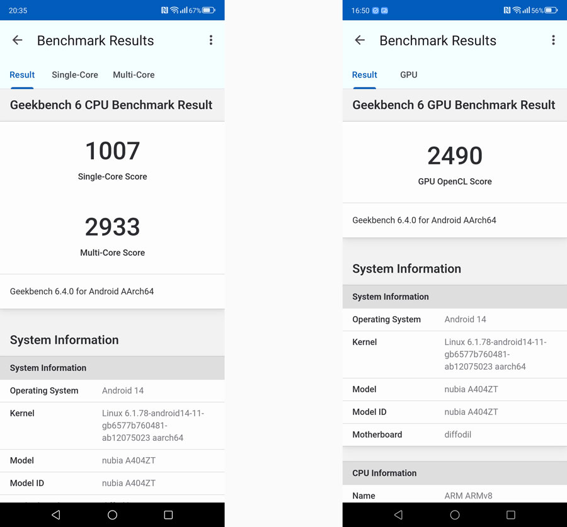The height and width of the screenshot is (527, 567).
Task: Switch to Multi-Core tab
Action: (x=134, y=75)
